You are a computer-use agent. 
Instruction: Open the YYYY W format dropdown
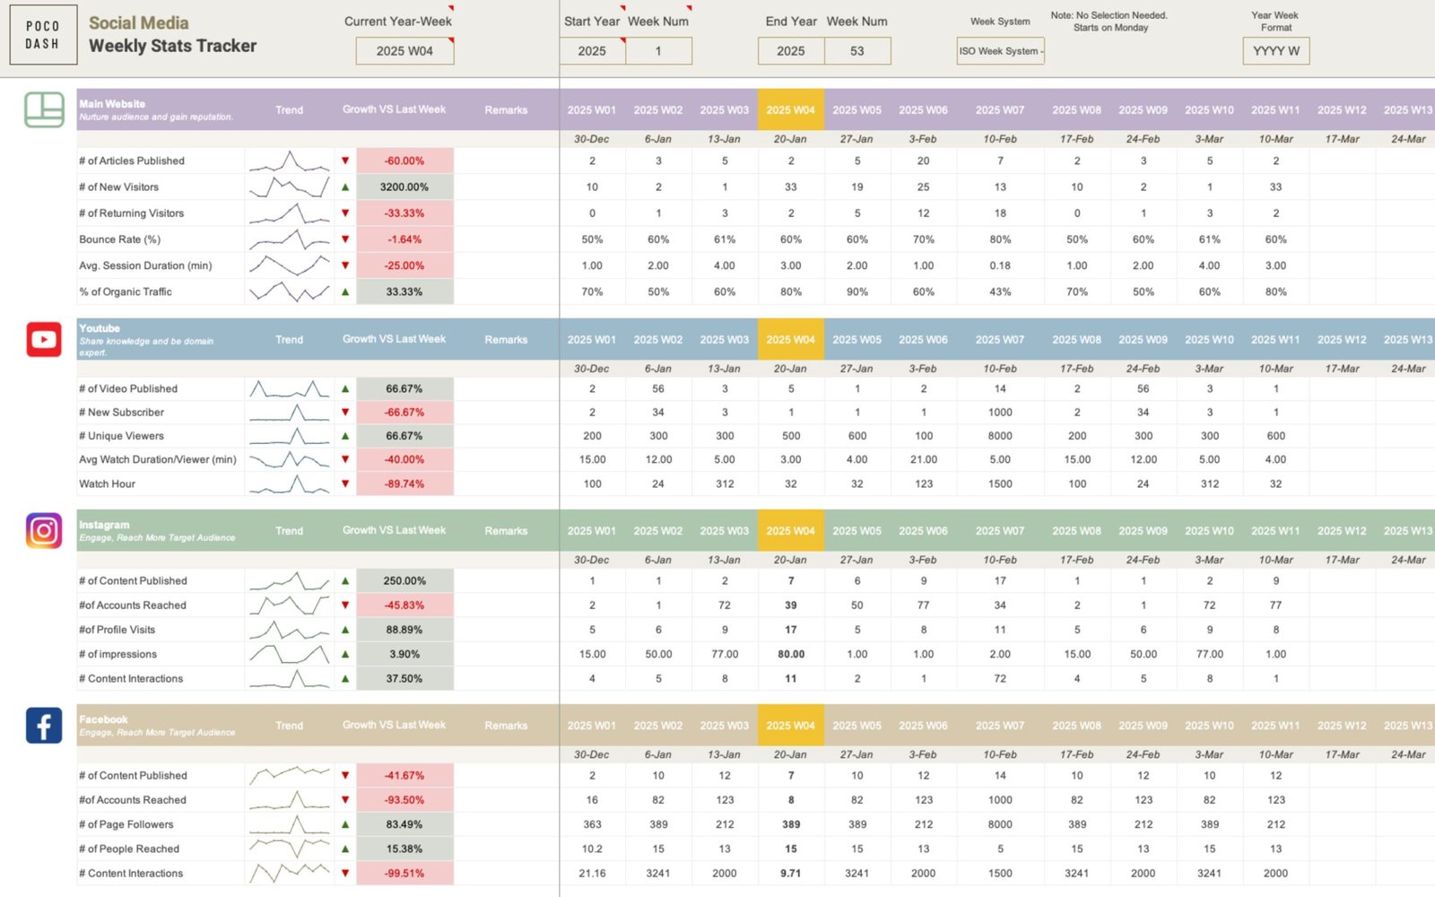(1275, 51)
